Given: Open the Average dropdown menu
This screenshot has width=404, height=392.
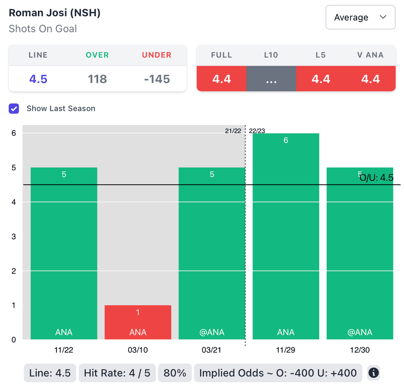Looking at the screenshot, I should click(x=360, y=17).
